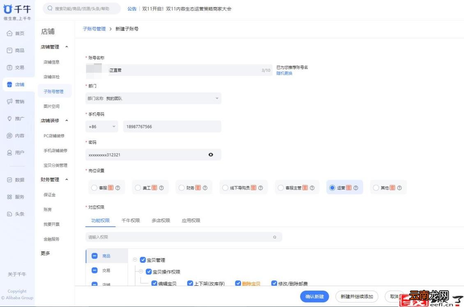Open the 部门名称 department dropdown
Viewport: 464px width, 307px height.
point(153,98)
